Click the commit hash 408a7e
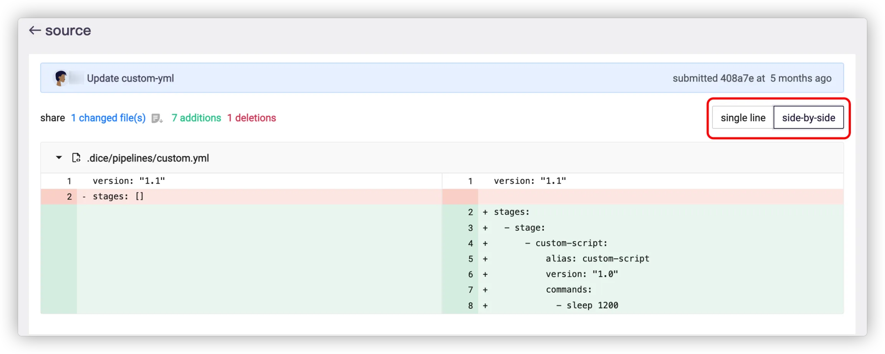This screenshot has width=885, height=354. [x=737, y=78]
